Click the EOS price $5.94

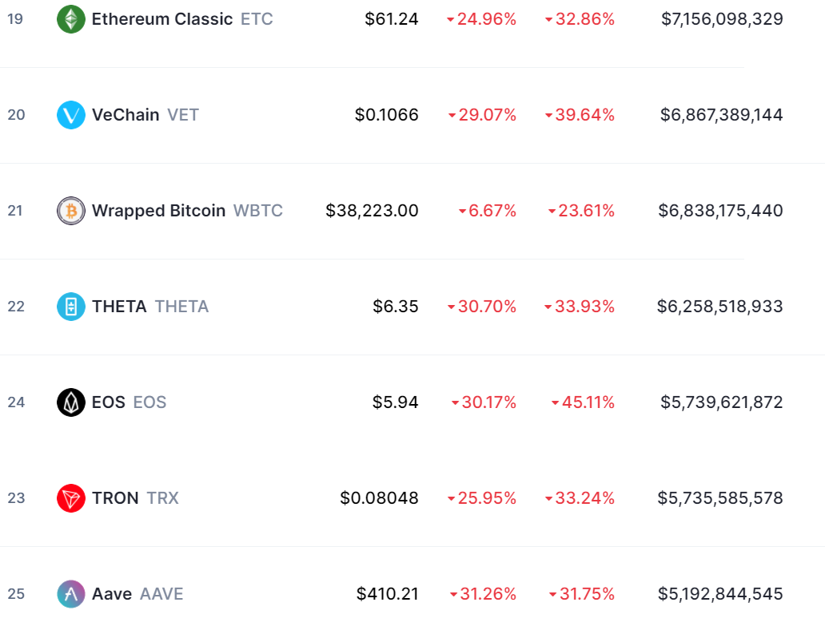[x=395, y=402]
